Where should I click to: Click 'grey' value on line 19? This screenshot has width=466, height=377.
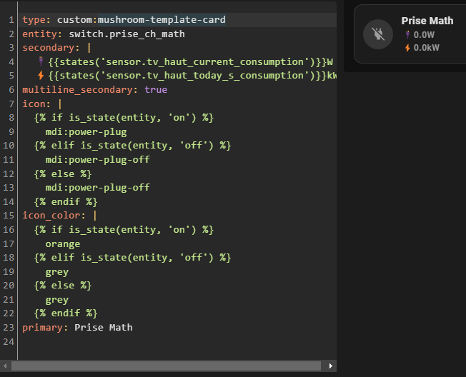tap(57, 272)
